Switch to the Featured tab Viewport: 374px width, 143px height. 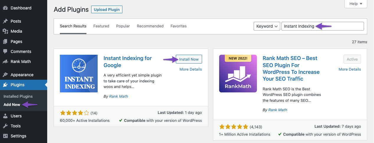101,26
